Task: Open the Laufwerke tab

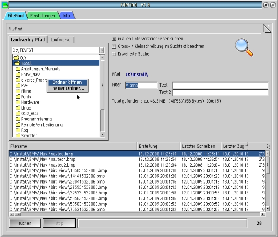Action: click(x=61, y=40)
